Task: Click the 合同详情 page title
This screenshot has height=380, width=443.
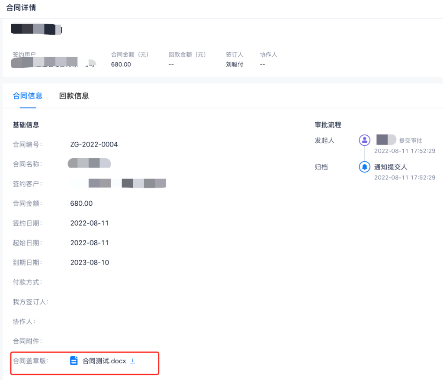Action: tap(21, 8)
